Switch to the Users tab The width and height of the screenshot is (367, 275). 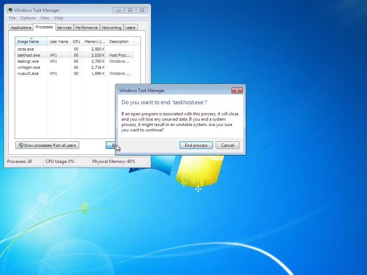tap(130, 28)
